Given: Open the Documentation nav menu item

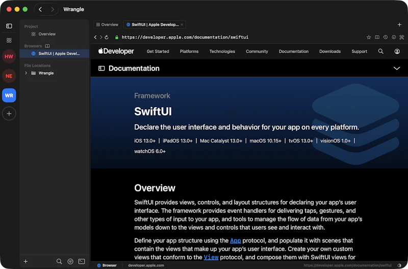Looking at the screenshot, I should point(294,52).
